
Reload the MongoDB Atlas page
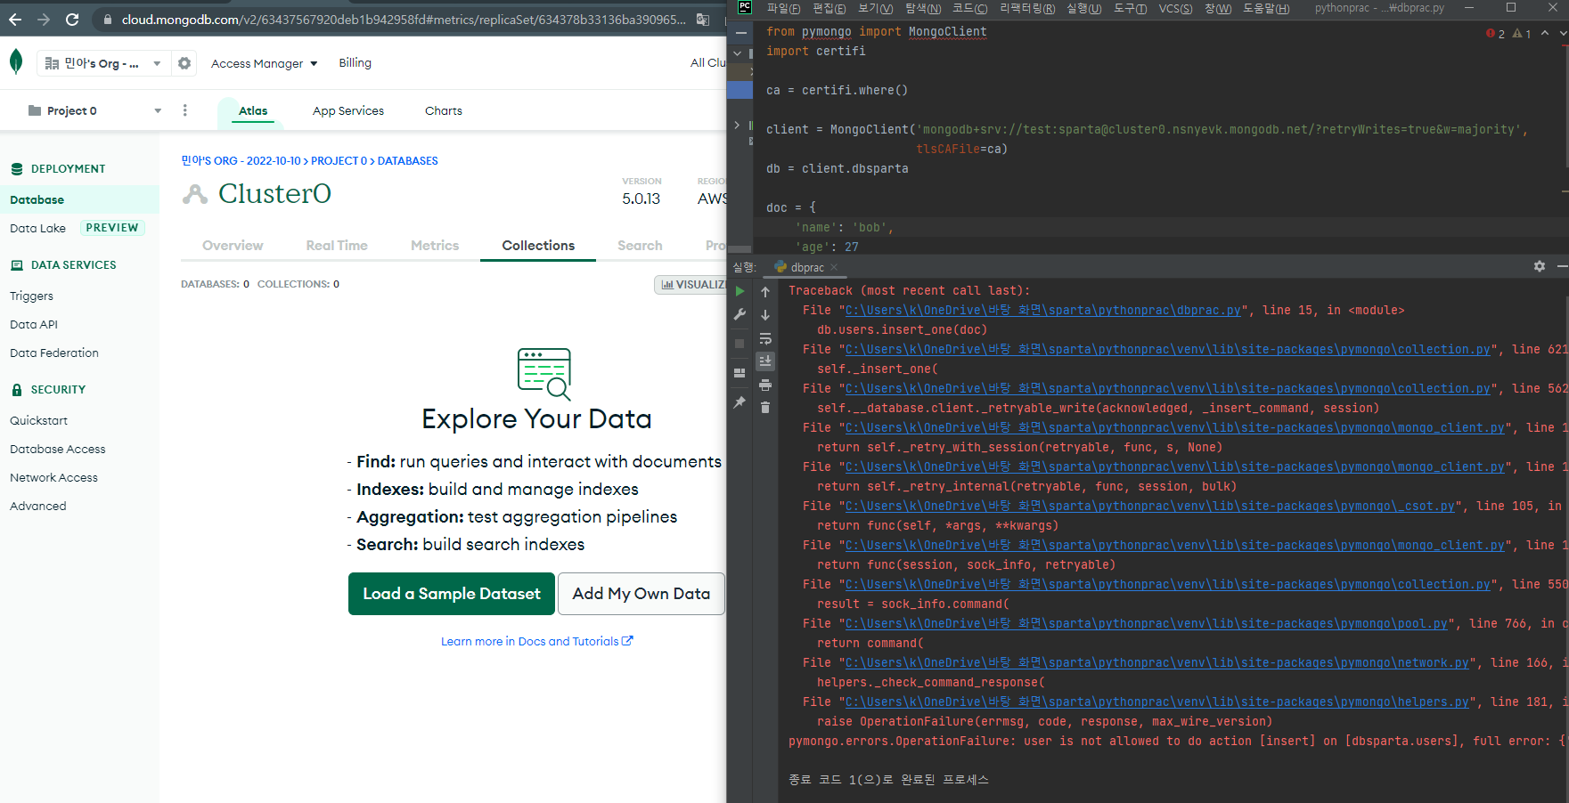[x=72, y=19]
